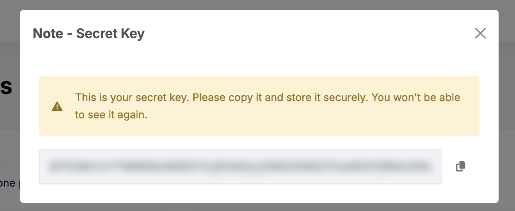515x211 pixels.
Task: Click empty header space beside the title
Action: [x=310, y=34]
